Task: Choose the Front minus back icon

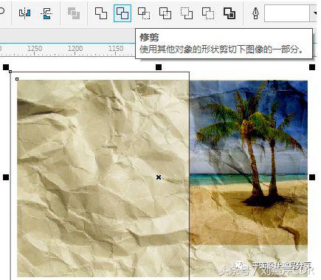Action: (x=187, y=13)
